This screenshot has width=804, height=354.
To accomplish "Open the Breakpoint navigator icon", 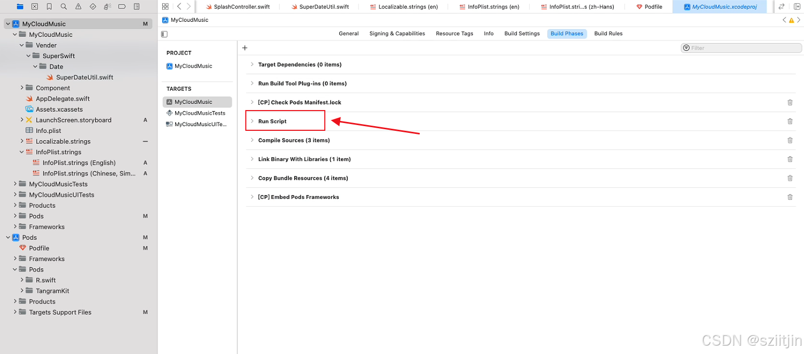I will point(122,7).
